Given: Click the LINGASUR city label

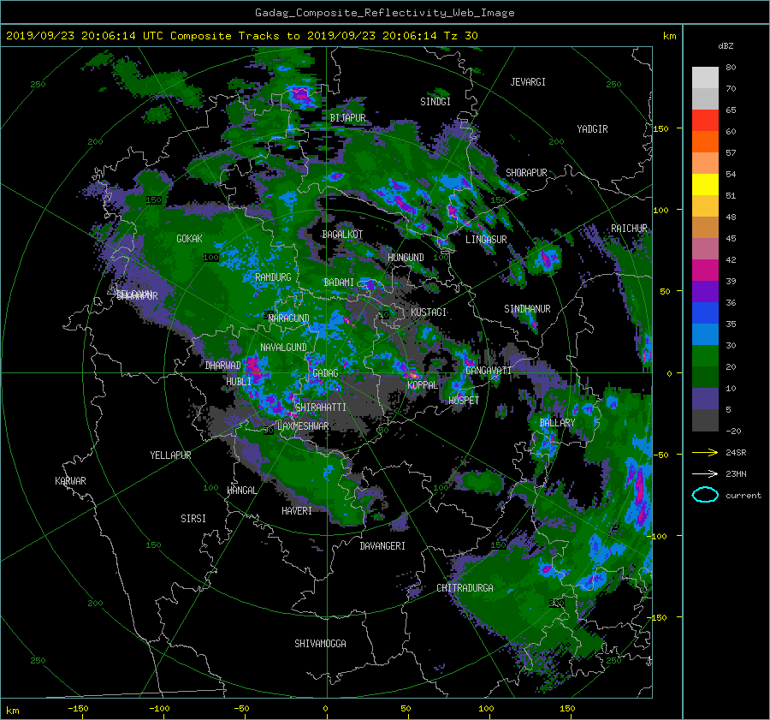Looking at the screenshot, I should click(486, 240).
